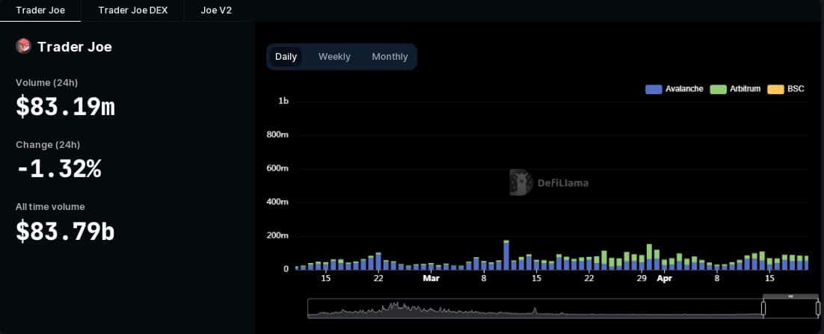The width and height of the screenshot is (824, 334).
Task: Select the Monthly chart interval
Action: pos(390,57)
